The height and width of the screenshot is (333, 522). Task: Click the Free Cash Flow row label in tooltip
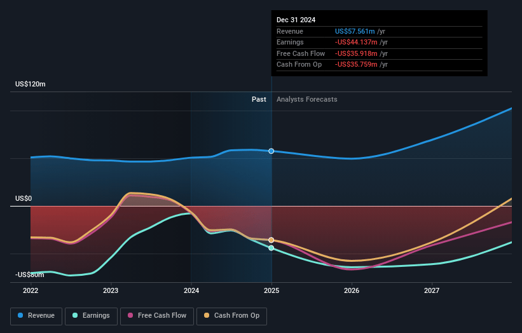click(x=301, y=53)
